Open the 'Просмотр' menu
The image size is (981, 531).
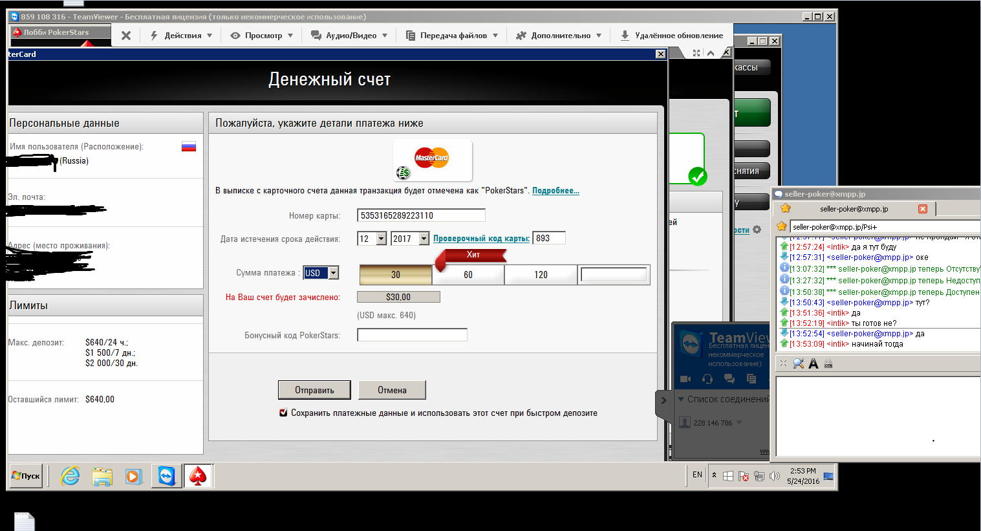262,36
